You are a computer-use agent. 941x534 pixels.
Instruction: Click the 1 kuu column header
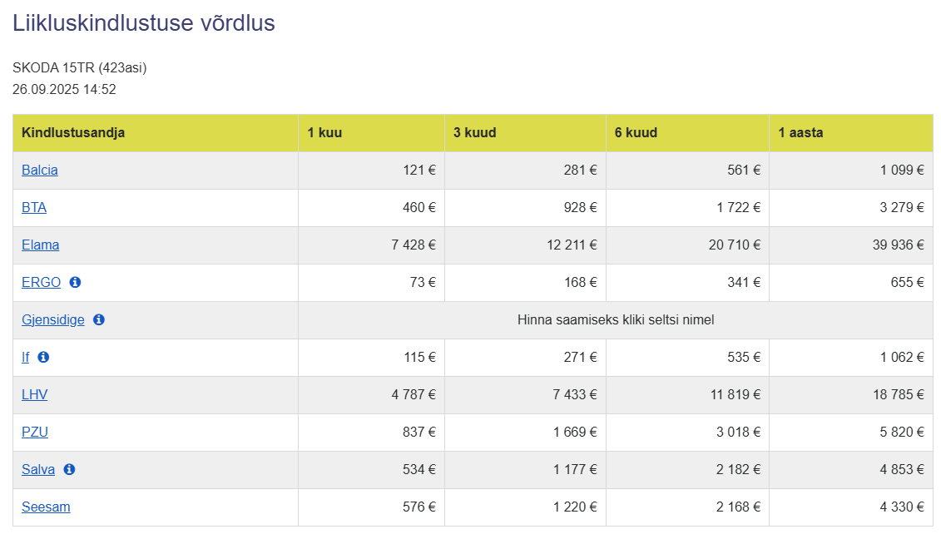pos(371,132)
